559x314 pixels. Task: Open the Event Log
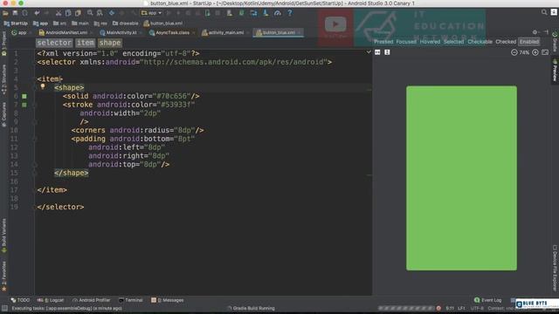488,300
